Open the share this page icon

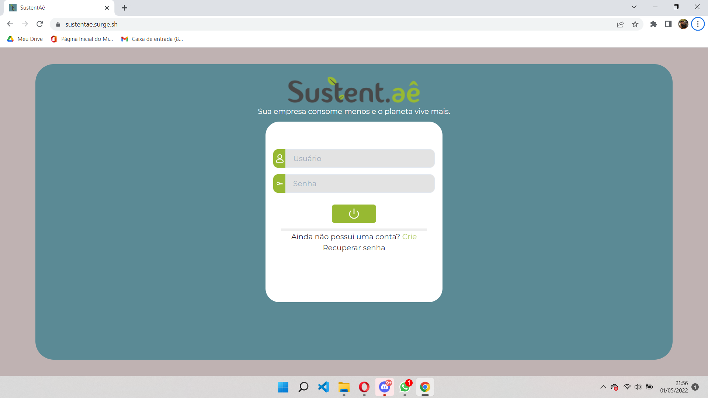point(620,24)
